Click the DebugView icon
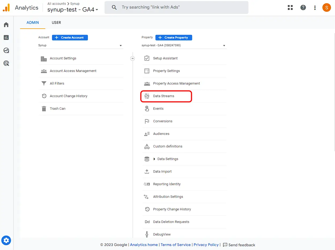The height and width of the screenshot is (250, 335). point(147,234)
